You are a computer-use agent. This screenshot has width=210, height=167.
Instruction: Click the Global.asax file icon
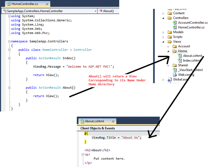170,79
